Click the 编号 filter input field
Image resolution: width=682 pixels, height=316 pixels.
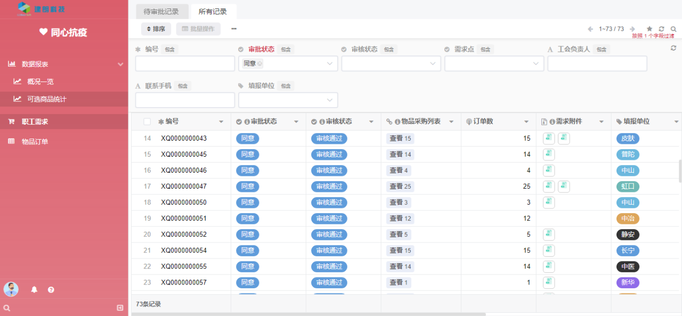[185, 63]
